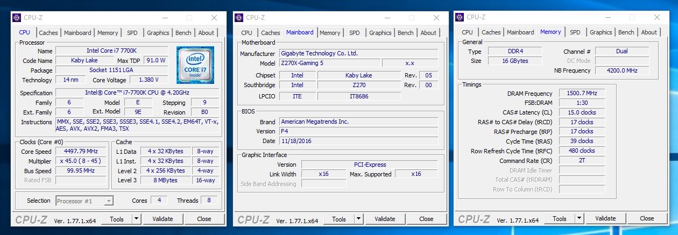Open Bench tab in Memory window
The height and width of the screenshot is (235, 678).
tap(626, 32)
